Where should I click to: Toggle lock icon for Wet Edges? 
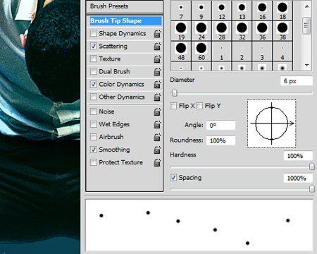(x=157, y=124)
